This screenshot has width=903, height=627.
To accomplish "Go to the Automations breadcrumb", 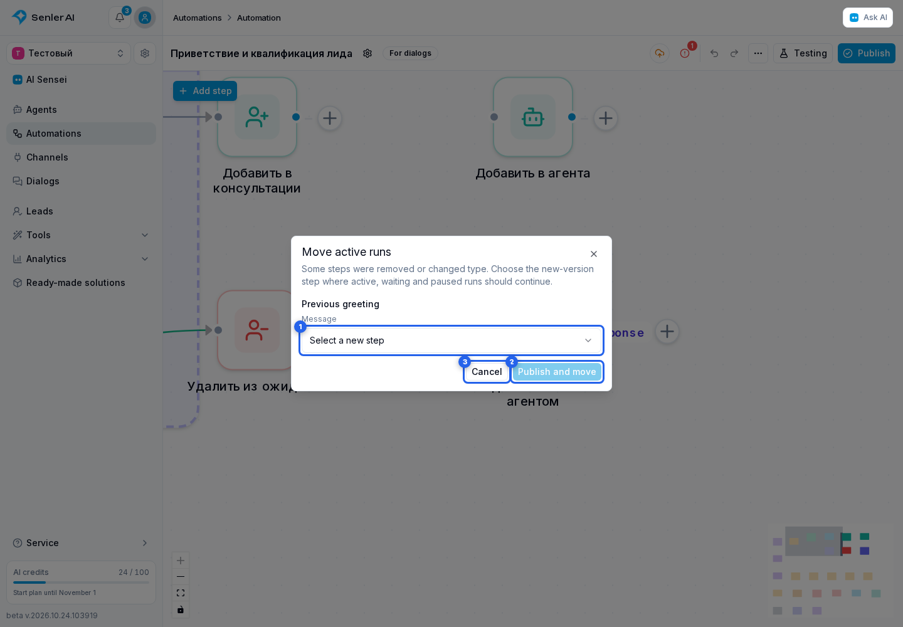I will tap(198, 18).
